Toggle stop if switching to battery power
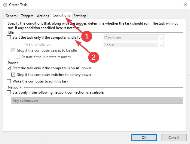The height and width of the screenshot is (144, 190). coord(13,75)
